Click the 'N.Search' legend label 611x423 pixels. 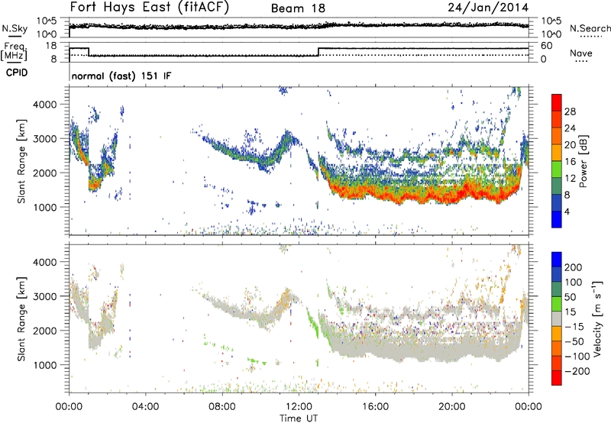[x=590, y=28]
